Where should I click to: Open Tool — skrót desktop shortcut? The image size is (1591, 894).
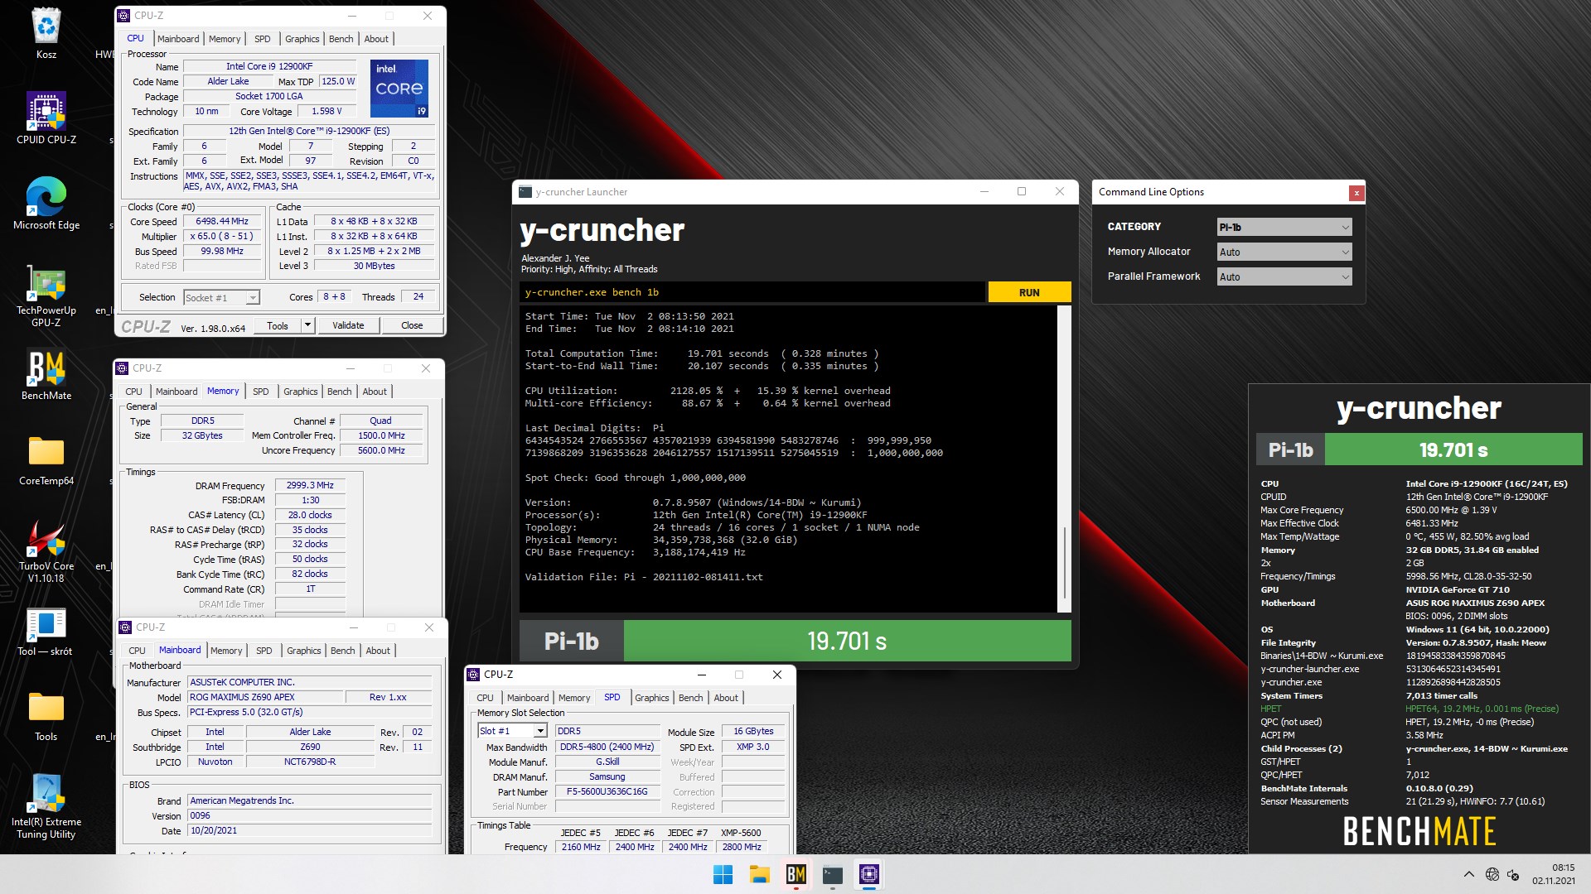pos(46,632)
